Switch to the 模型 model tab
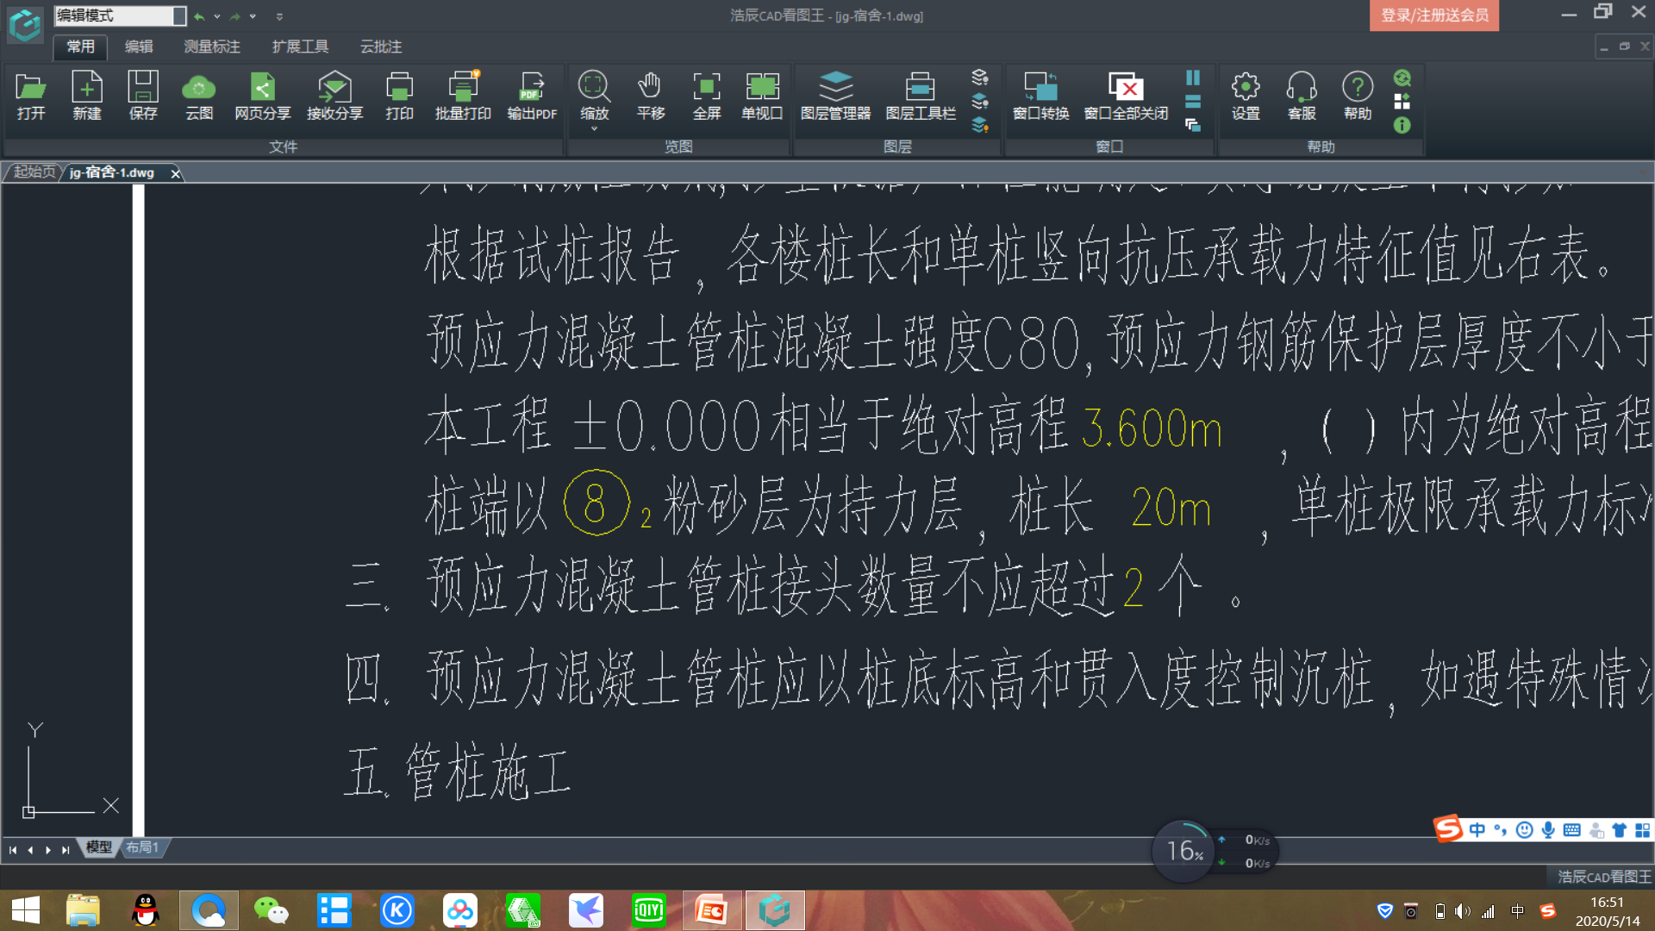Viewport: 1655px width, 931px height. pyautogui.click(x=99, y=847)
